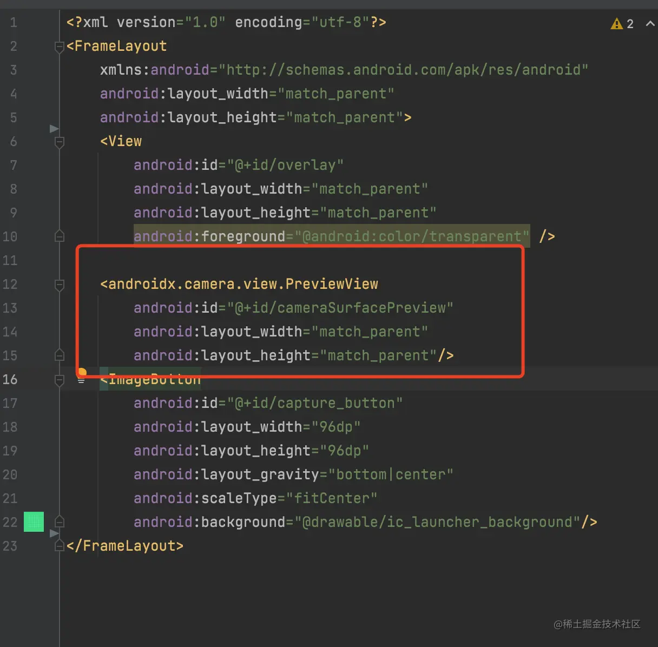Click the up arrow next to warnings count
Image resolution: width=658 pixels, height=647 pixels.
(650, 24)
